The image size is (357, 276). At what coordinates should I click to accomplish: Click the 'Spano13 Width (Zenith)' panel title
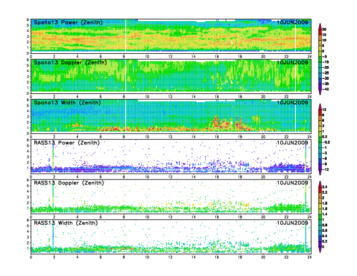(x=67, y=103)
